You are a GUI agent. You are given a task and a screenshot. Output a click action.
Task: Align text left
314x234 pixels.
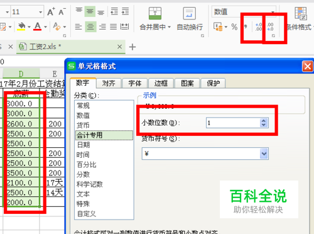point(78,27)
